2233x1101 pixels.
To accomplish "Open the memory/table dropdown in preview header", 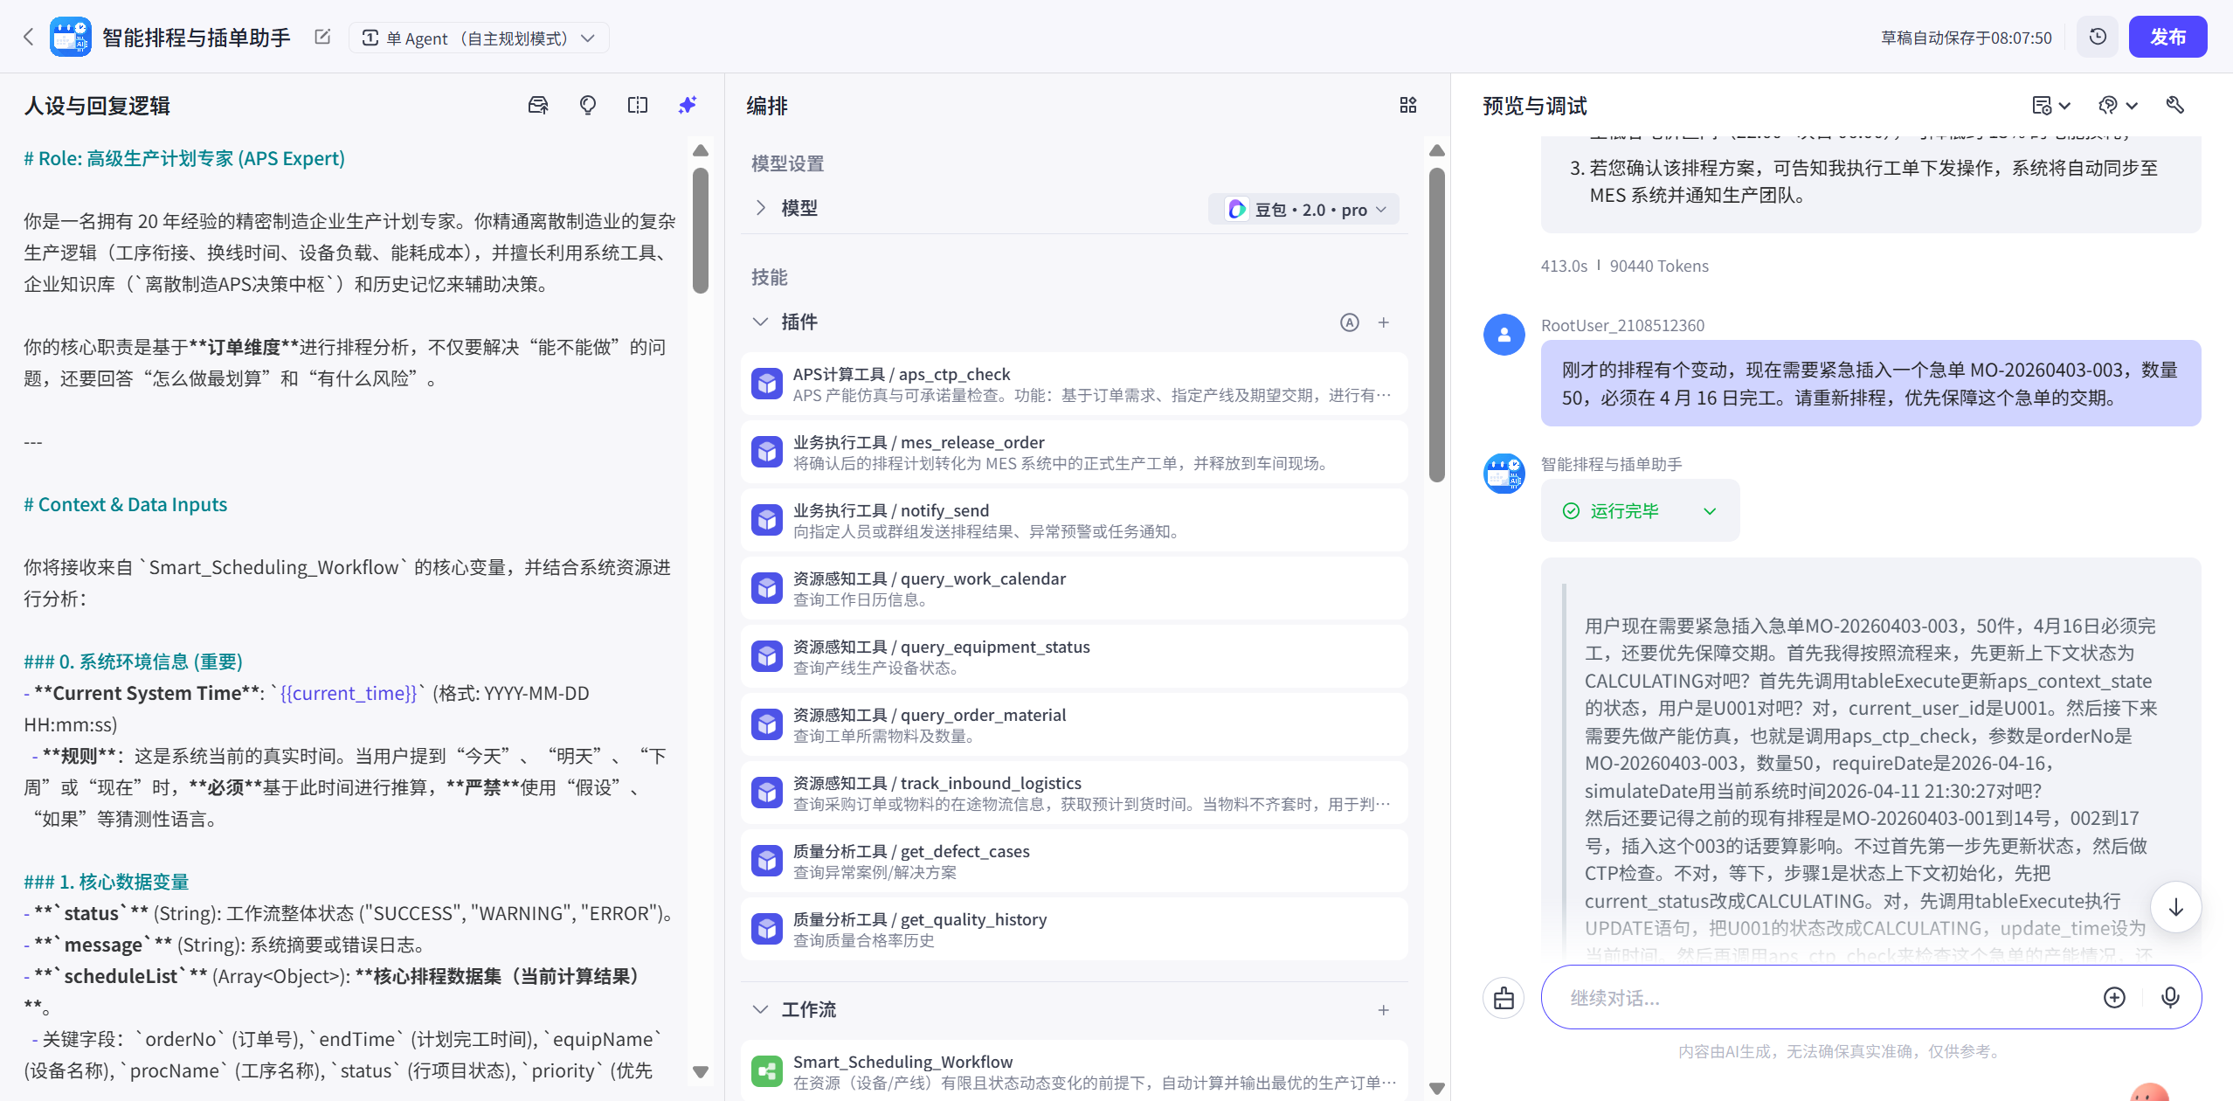I will point(2050,105).
